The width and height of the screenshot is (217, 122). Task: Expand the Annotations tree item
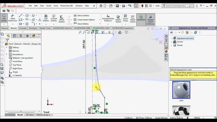click(6, 54)
